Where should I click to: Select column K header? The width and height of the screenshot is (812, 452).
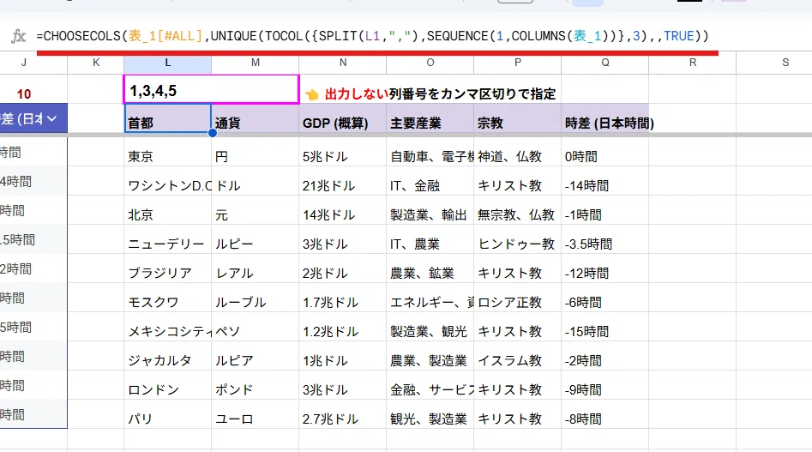(x=96, y=62)
